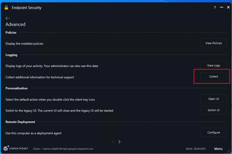
Task: Click the Check Point logo in footer
Action: coord(16,148)
